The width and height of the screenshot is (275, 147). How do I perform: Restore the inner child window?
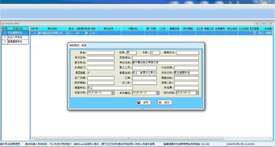[x=264, y=23]
